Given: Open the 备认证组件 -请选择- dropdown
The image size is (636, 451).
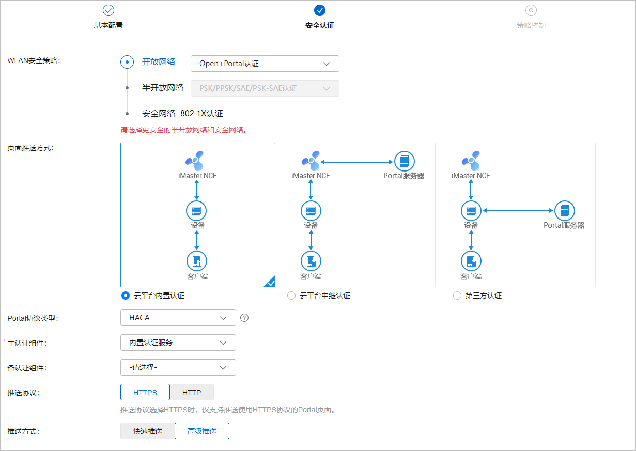Looking at the screenshot, I should (x=178, y=367).
